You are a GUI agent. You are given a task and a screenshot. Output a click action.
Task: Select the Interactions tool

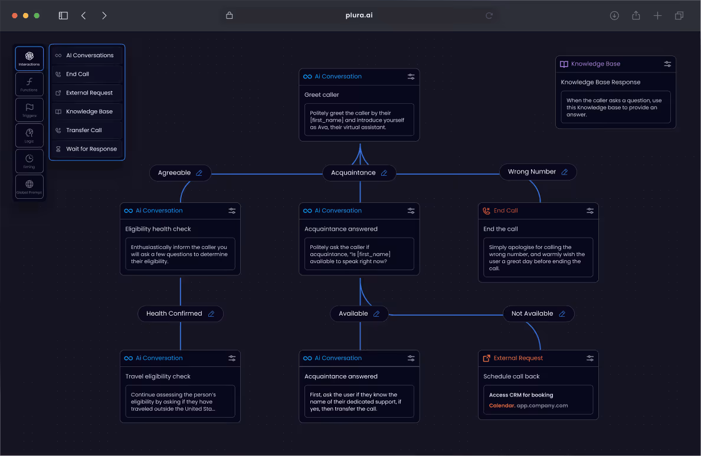[x=29, y=58]
